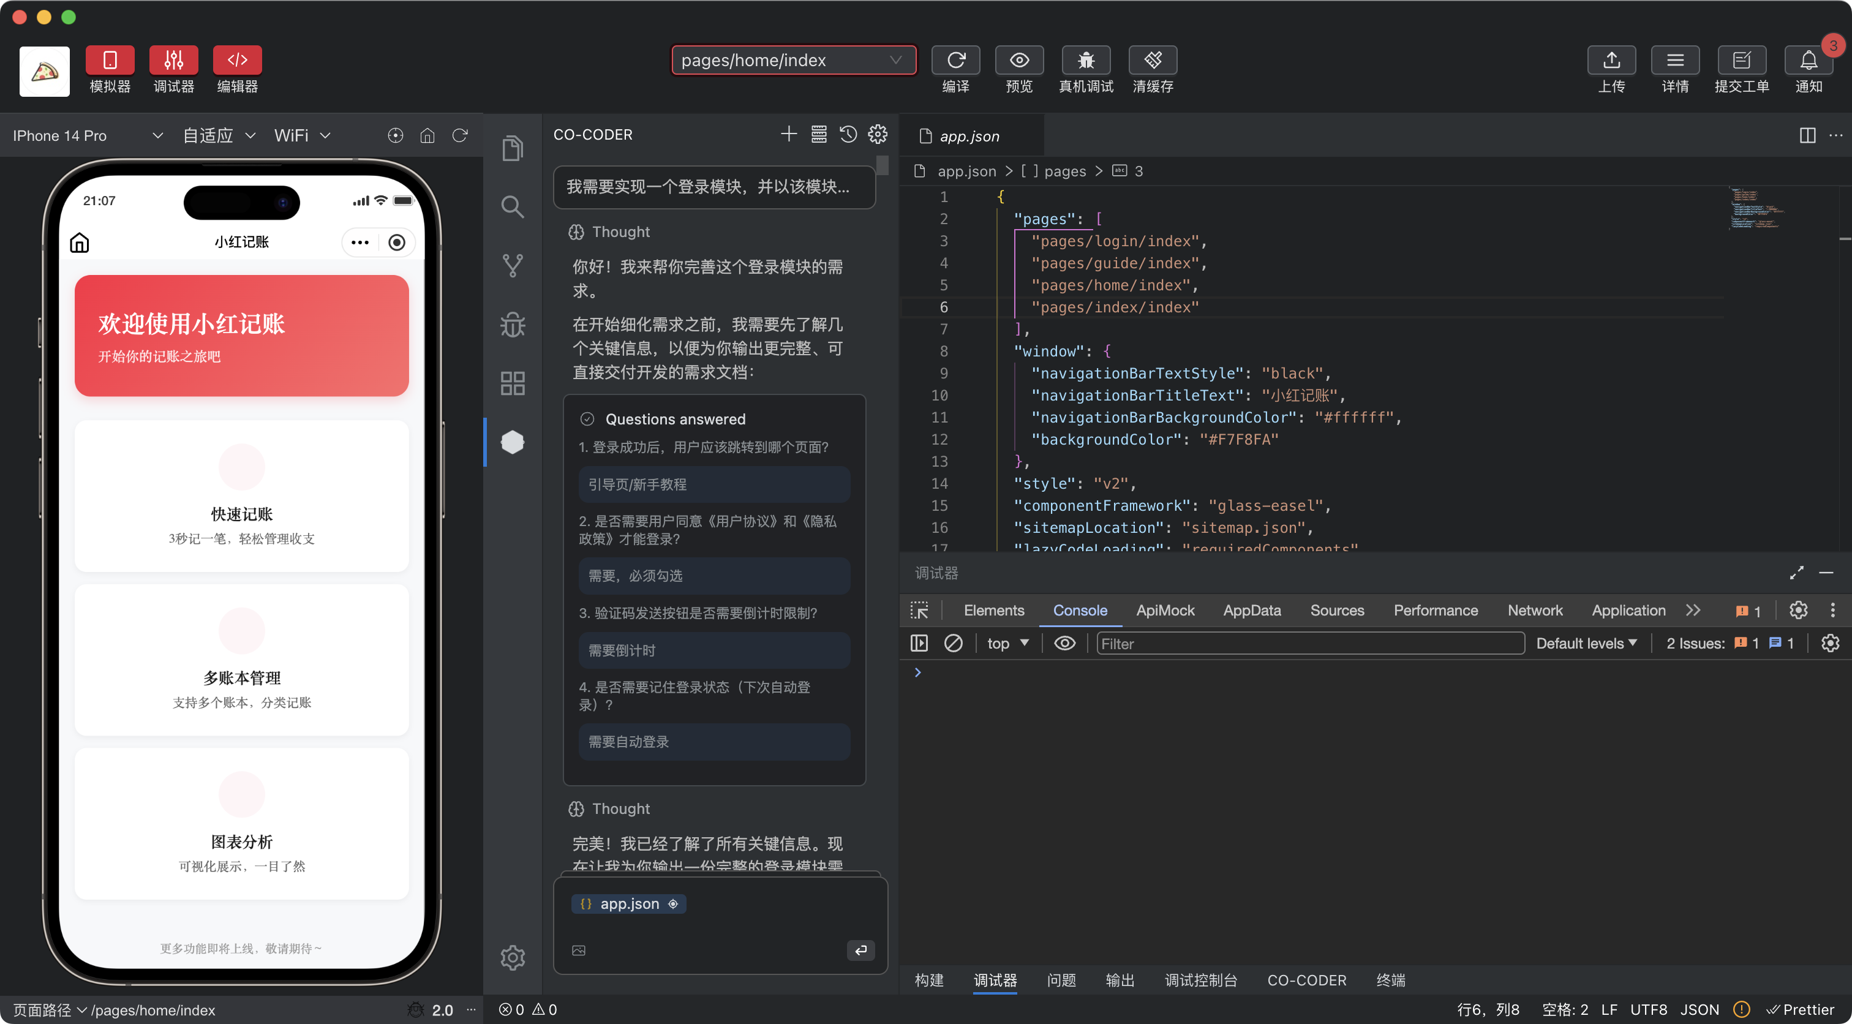
Task: Click the 预览 preview eye icon
Action: pyautogui.click(x=1018, y=61)
